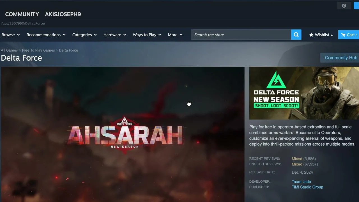359x202 pixels.
Task: Open the AKISJOSEPH9 profile menu
Action: click(63, 14)
